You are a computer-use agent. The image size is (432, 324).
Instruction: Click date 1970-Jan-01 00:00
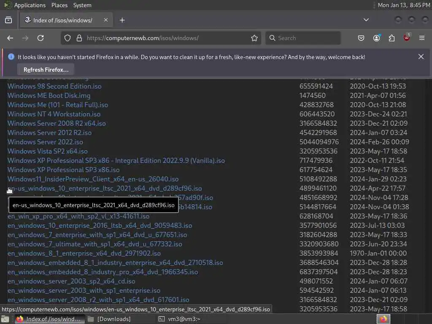click(x=378, y=253)
